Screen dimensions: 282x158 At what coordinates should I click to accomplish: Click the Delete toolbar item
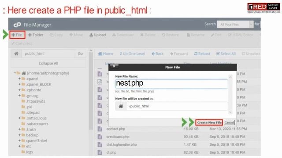(x=148, y=35)
